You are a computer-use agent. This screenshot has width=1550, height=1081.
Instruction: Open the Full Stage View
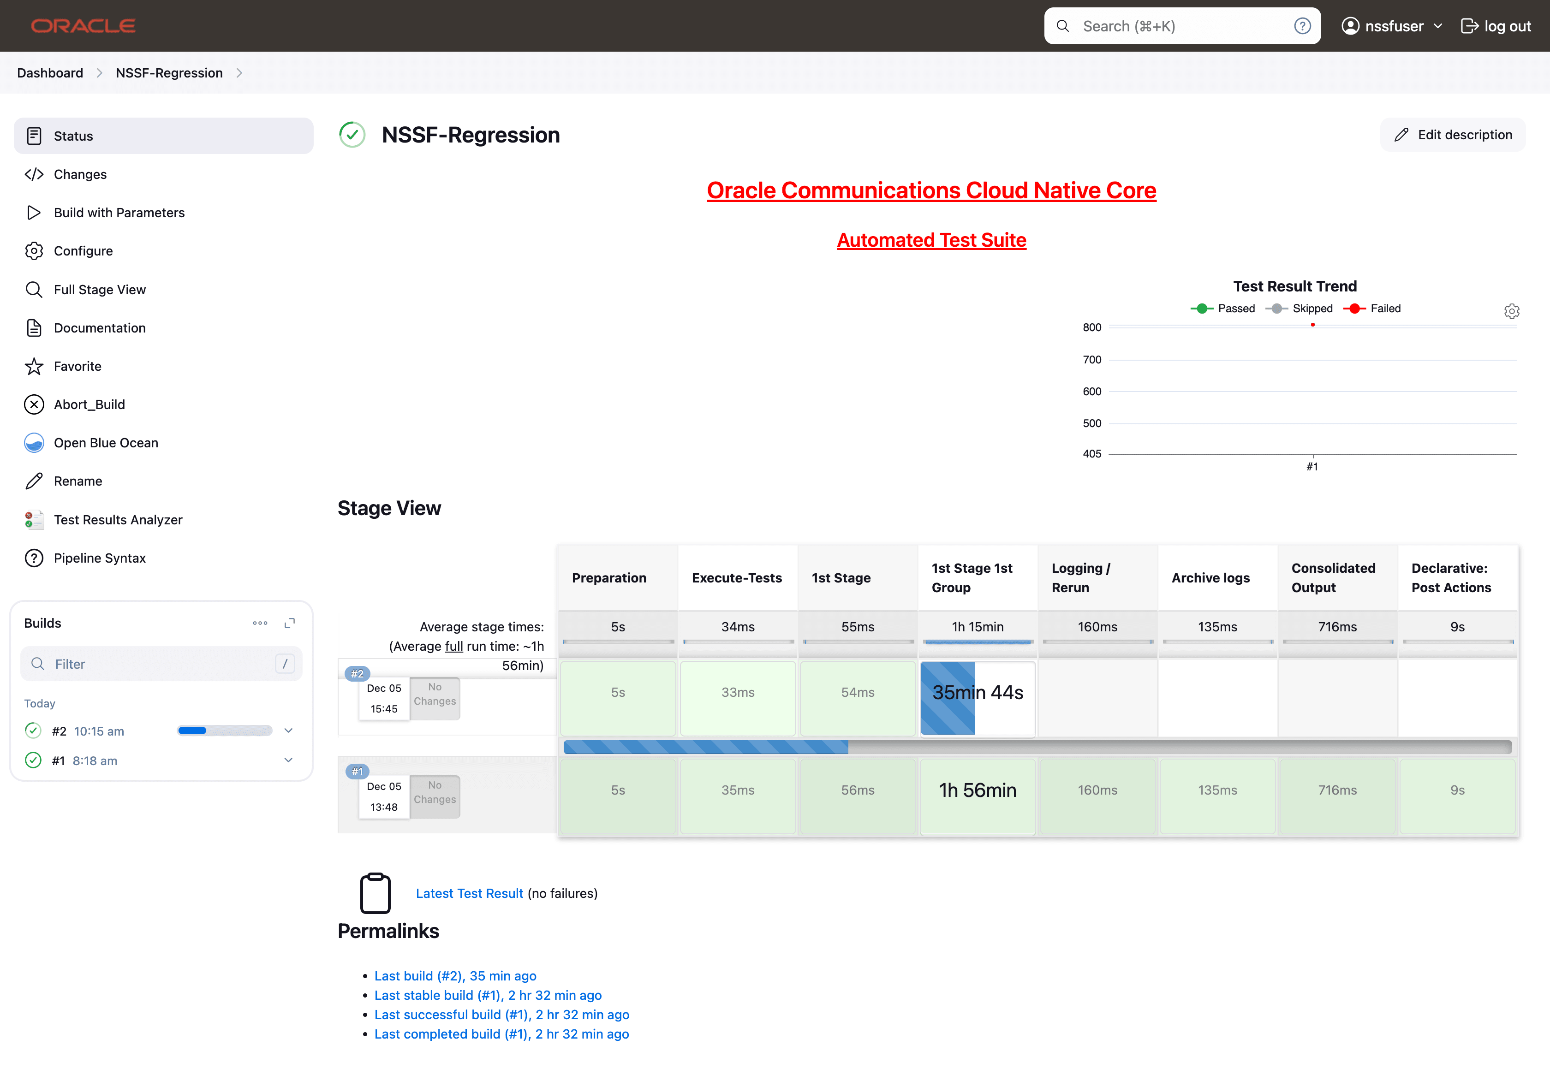(x=99, y=289)
